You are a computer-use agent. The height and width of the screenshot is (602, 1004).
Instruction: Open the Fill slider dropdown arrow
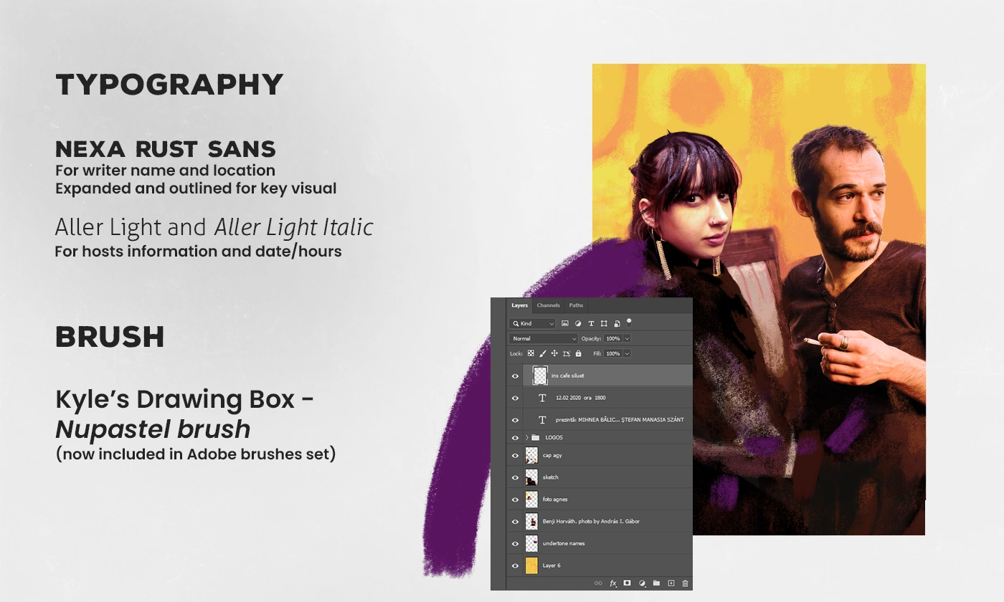[627, 353]
